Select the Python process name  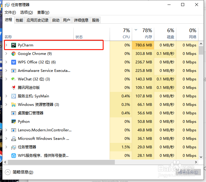coord(24,122)
